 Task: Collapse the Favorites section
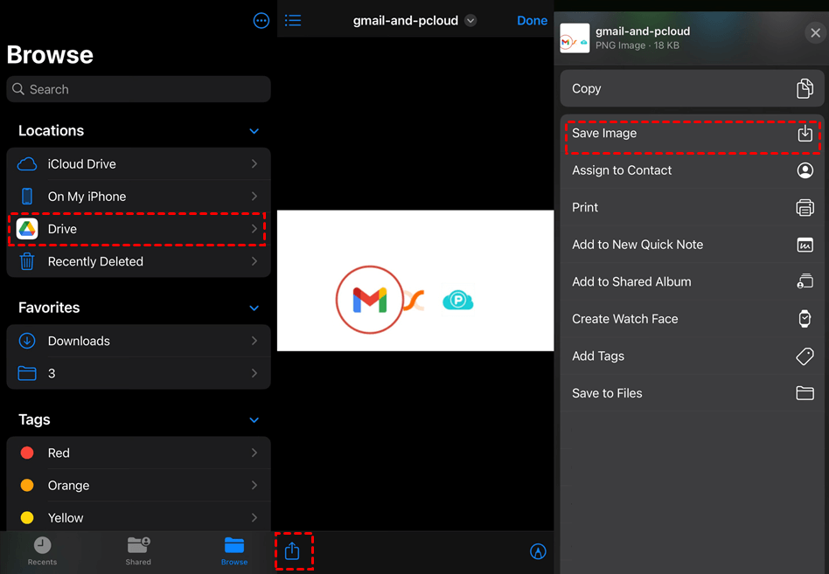click(254, 308)
